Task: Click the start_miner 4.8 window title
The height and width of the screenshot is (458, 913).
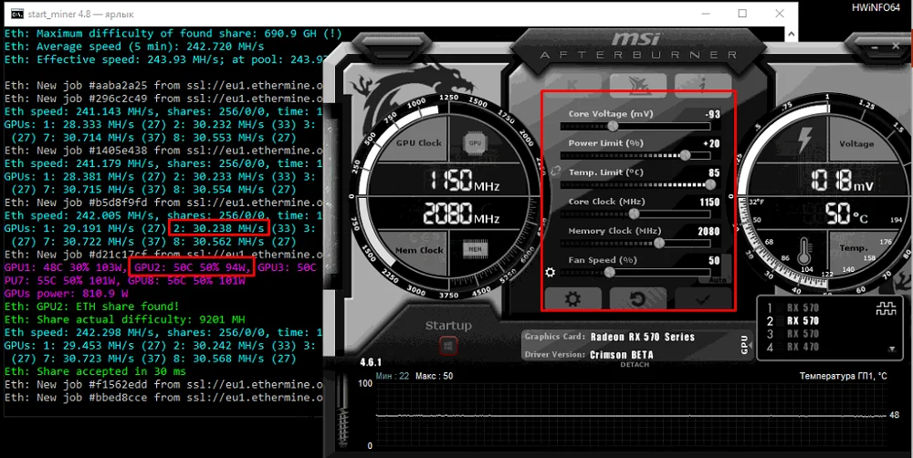Action: point(80,14)
